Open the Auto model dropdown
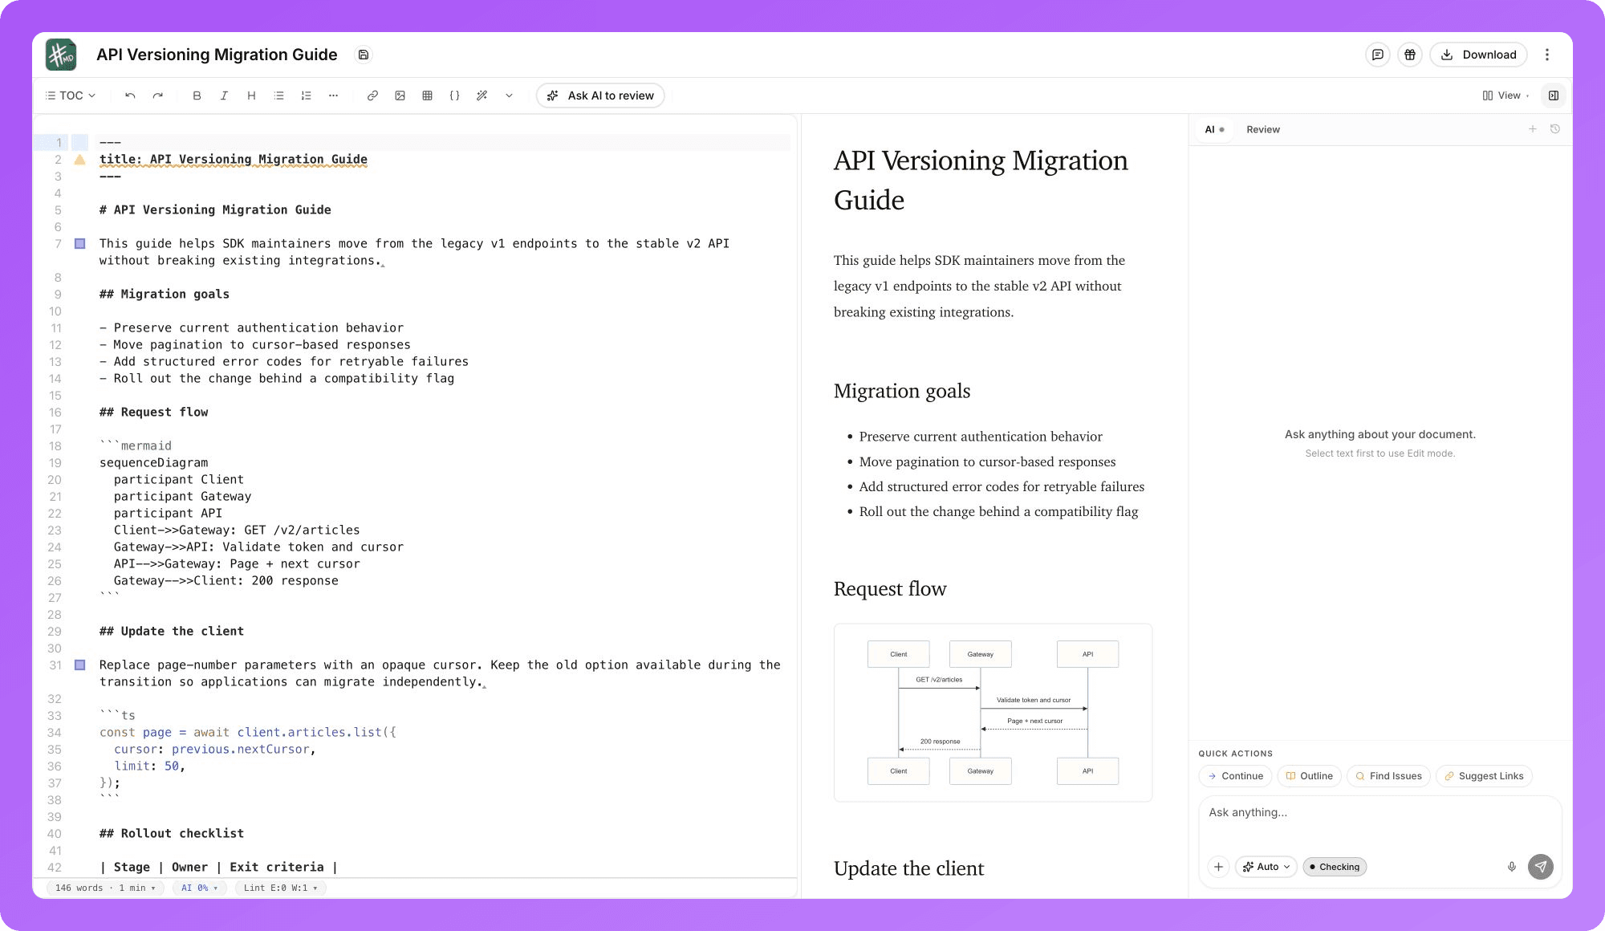 point(1266,867)
